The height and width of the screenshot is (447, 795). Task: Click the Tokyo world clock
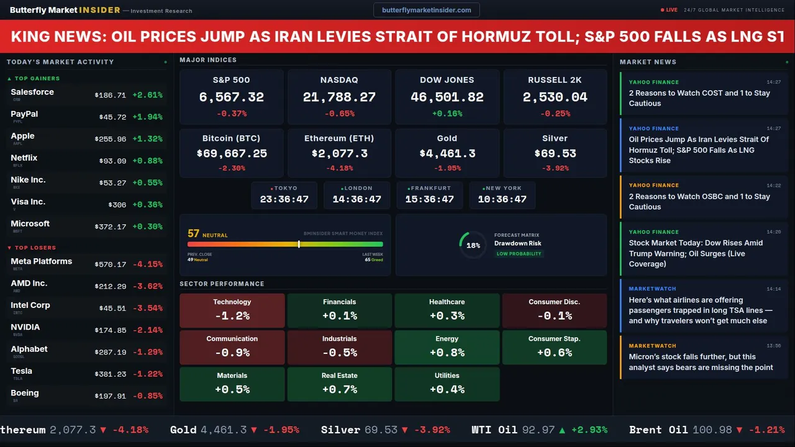(x=284, y=195)
